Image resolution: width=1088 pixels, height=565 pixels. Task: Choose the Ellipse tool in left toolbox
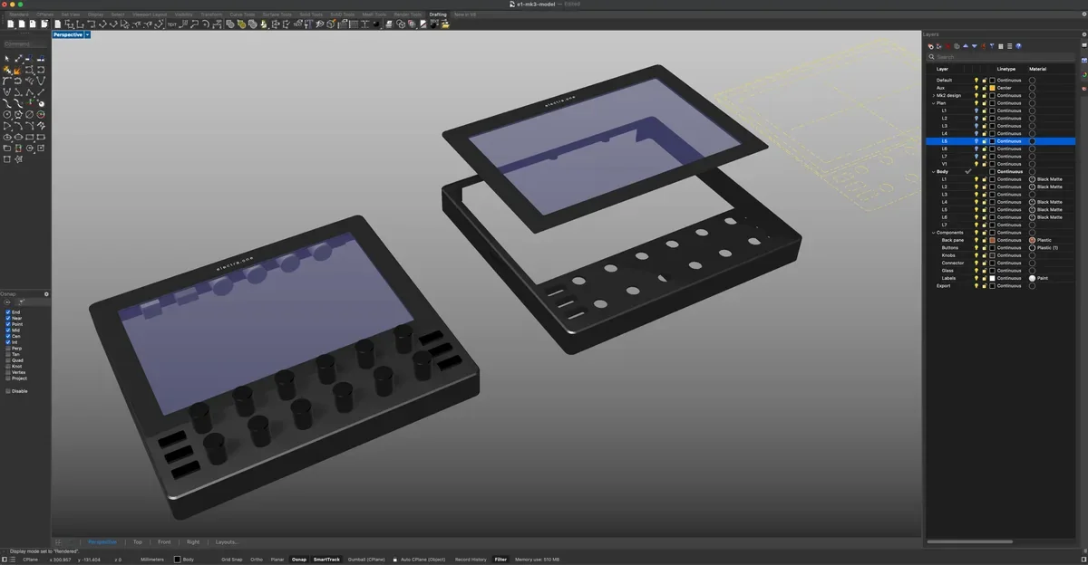click(x=6, y=137)
